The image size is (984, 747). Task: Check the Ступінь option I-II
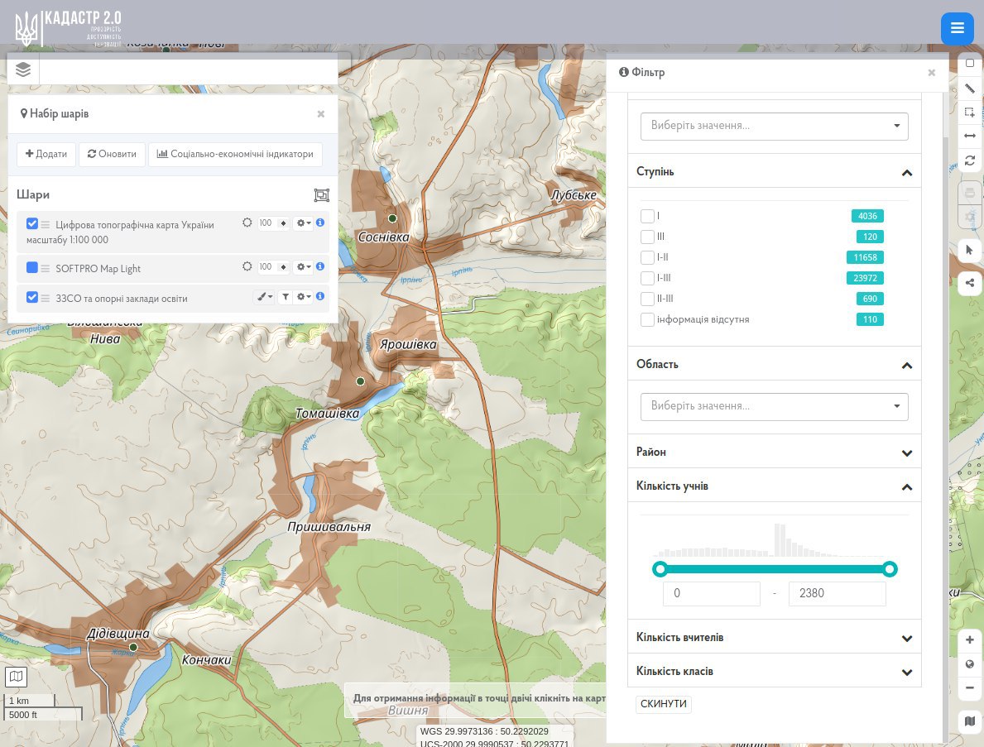coord(647,257)
